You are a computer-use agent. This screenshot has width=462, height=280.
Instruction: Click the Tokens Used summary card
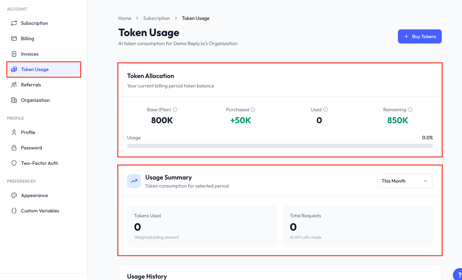tap(202, 226)
